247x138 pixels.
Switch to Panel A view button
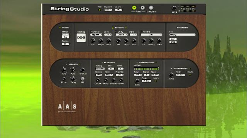coord(134,8)
